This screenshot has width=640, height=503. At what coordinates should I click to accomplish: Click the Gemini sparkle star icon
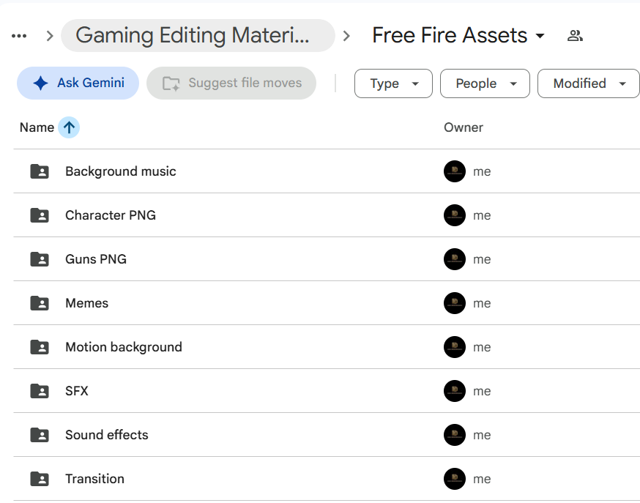click(x=40, y=83)
